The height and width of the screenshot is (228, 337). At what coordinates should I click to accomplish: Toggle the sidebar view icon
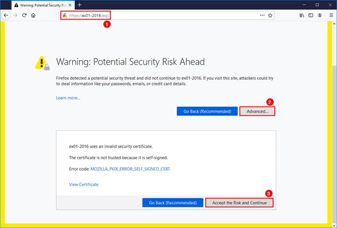coord(311,15)
